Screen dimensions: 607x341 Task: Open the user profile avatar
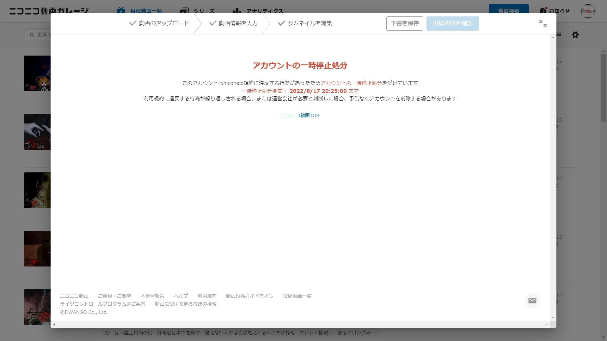click(x=588, y=11)
